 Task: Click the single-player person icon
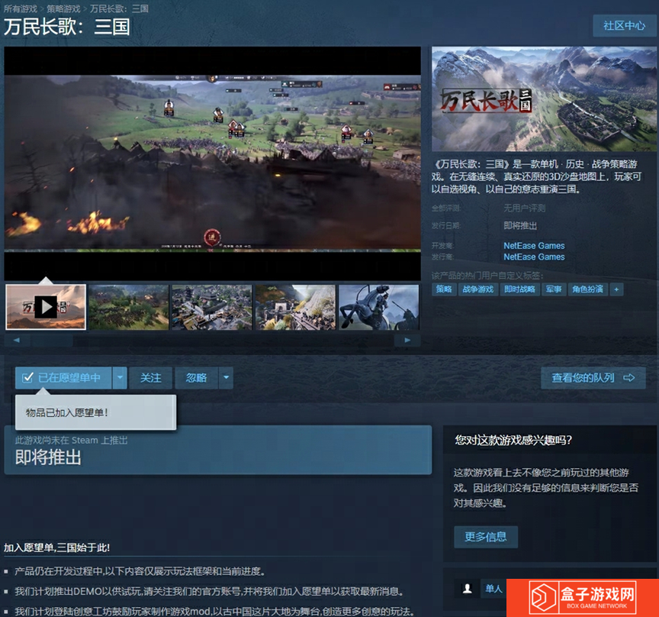467,589
